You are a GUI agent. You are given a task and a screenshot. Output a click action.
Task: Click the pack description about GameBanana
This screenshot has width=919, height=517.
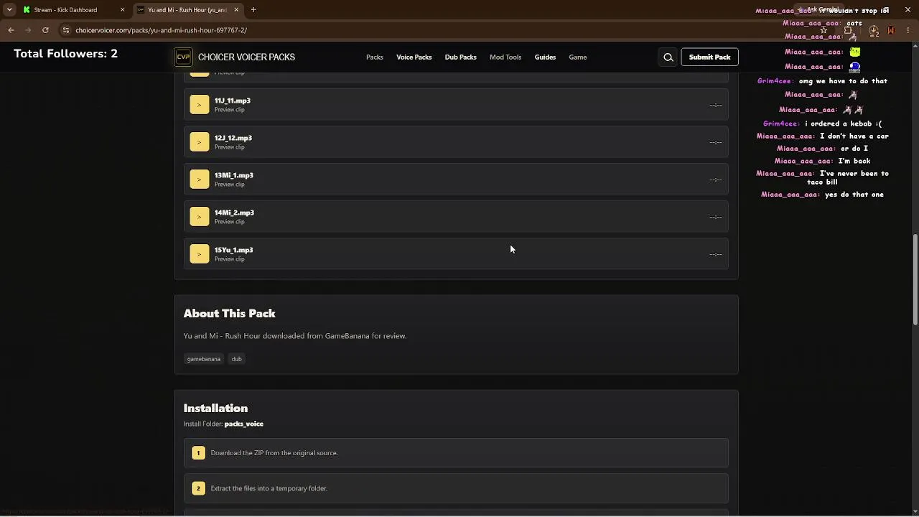pyautogui.click(x=295, y=336)
